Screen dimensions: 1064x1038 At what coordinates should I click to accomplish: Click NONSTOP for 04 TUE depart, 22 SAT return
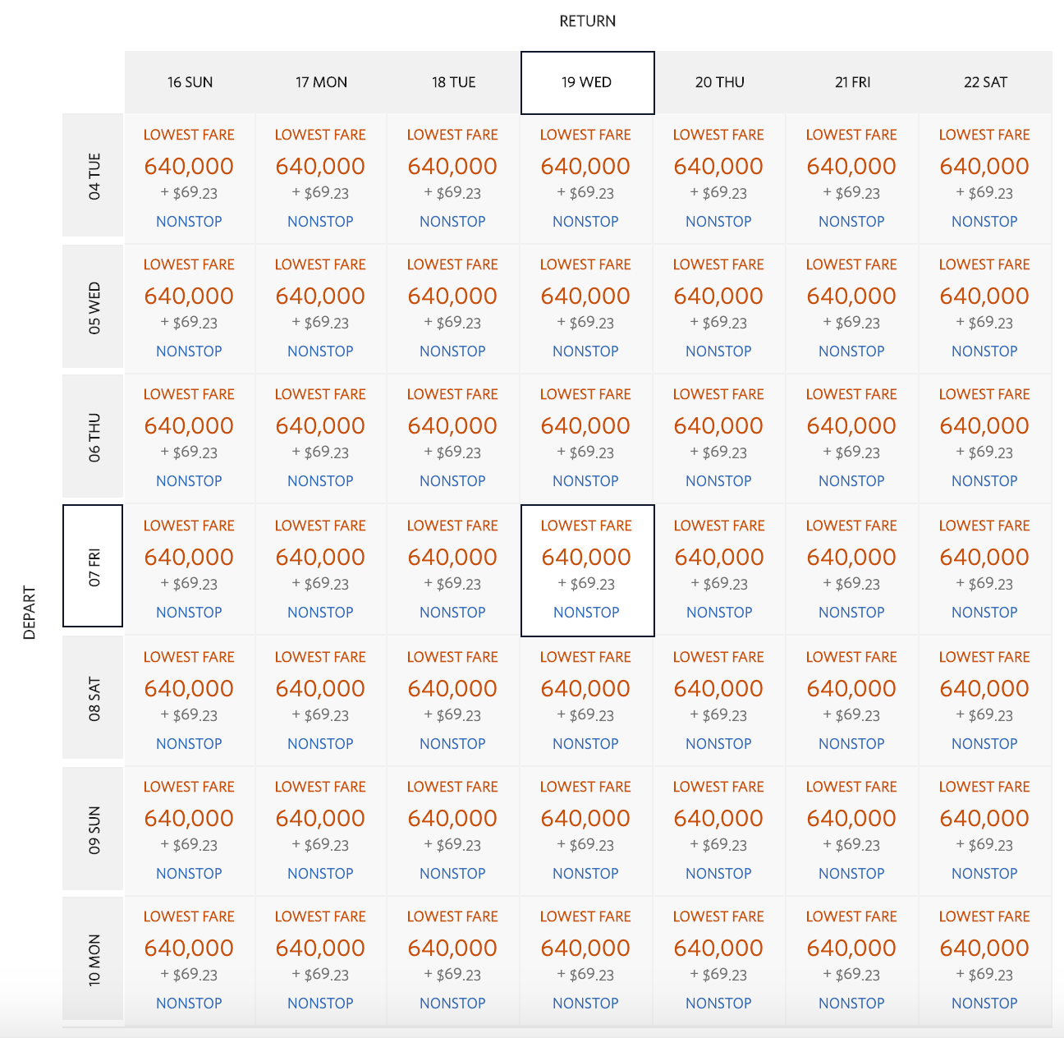point(984,222)
